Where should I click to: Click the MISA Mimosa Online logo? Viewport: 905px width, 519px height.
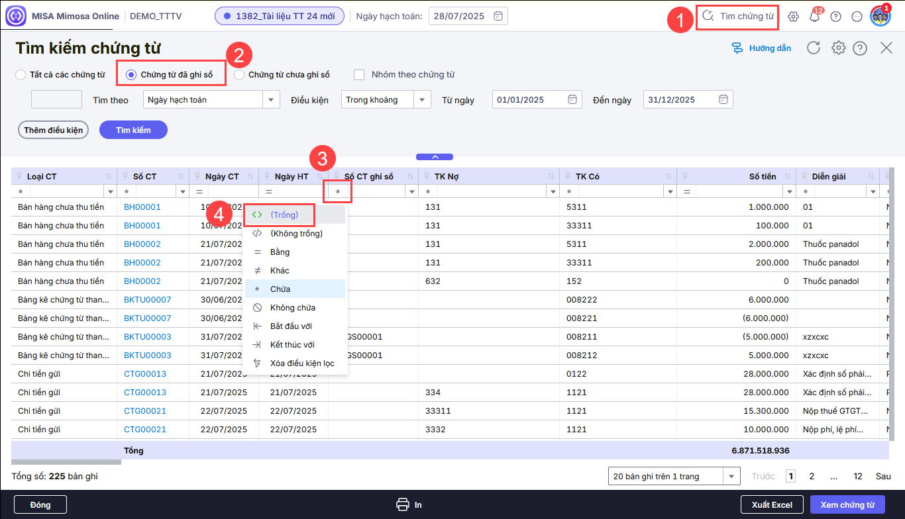point(16,16)
